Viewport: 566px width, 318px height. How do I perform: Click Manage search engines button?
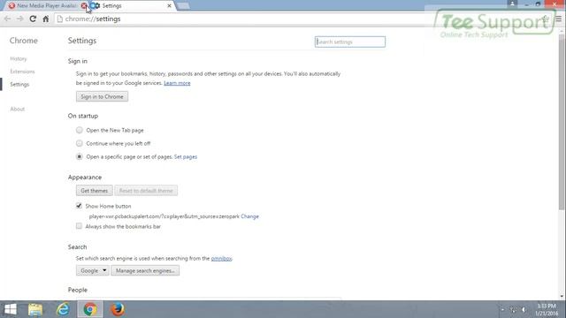click(x=145, y=270)
